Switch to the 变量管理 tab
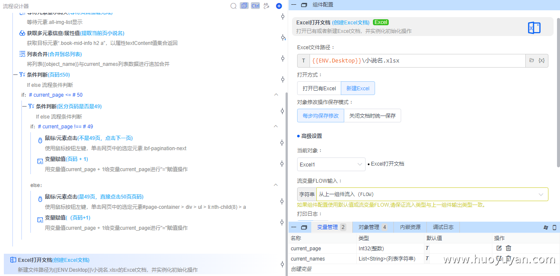 [x=331, y=227]
